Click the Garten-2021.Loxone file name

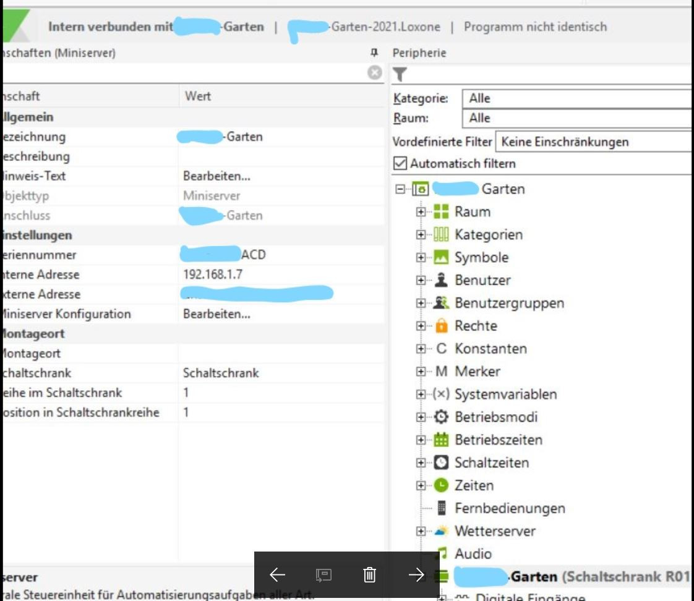pos(385,27)
